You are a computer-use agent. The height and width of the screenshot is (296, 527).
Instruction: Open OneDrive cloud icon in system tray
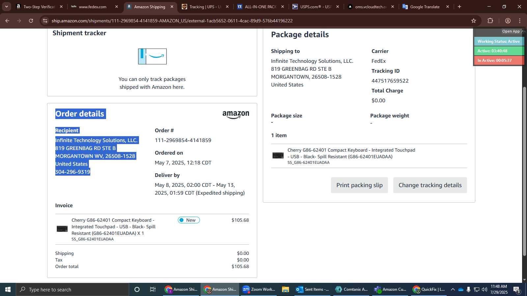pos(461,289)
